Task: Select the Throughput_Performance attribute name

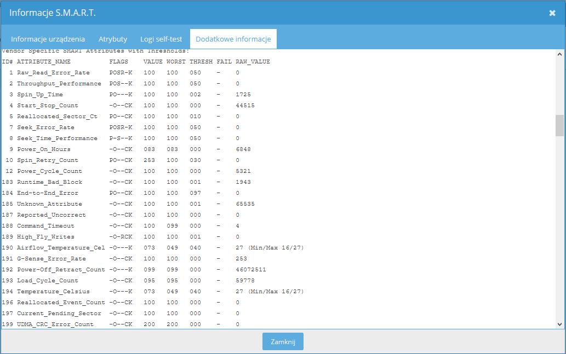Action: coord(59,84)
